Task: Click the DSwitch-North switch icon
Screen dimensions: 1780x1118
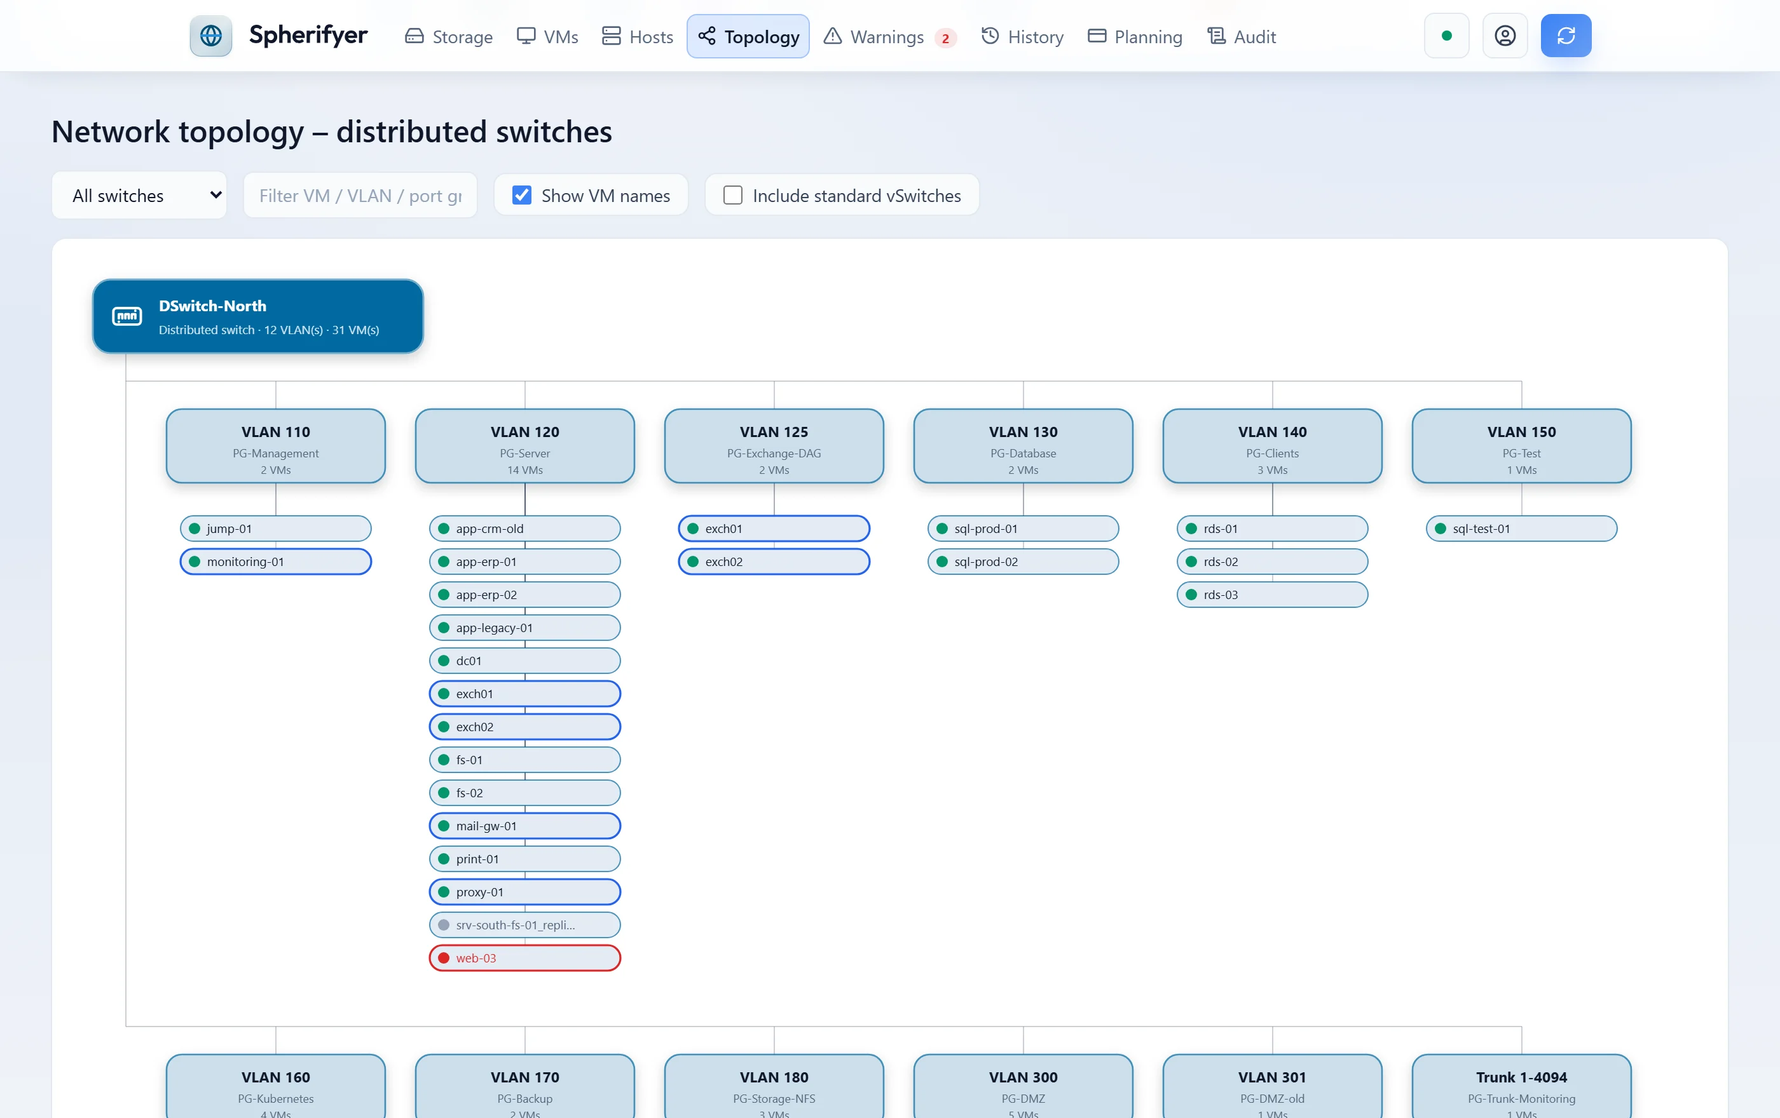Action: click(127, 316)
